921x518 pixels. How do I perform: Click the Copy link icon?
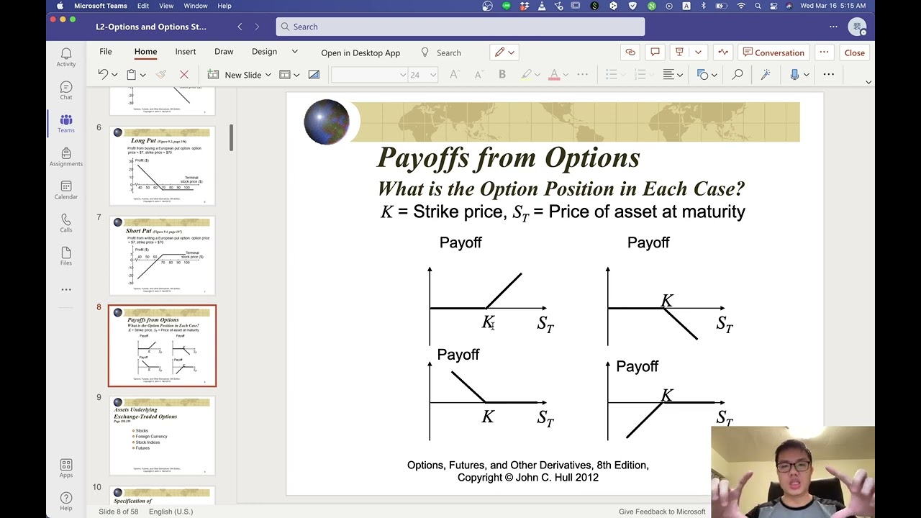click(x=630, y=53)
